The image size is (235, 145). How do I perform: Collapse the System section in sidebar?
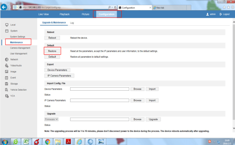(13, 31)
